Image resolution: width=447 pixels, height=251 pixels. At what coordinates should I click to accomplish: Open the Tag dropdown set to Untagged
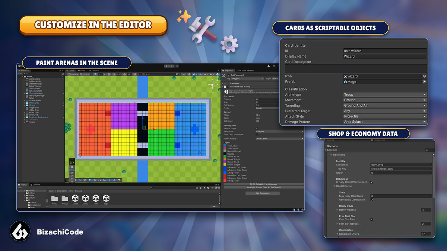tap(247, 78)
